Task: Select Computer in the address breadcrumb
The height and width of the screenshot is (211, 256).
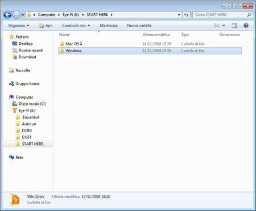Action: 47,15
